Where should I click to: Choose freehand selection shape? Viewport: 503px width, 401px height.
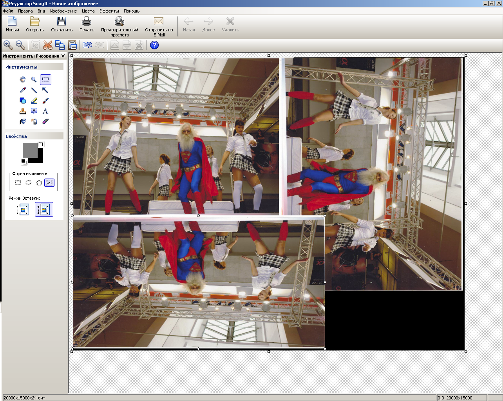pyautogui.click(x=49, y=182)
